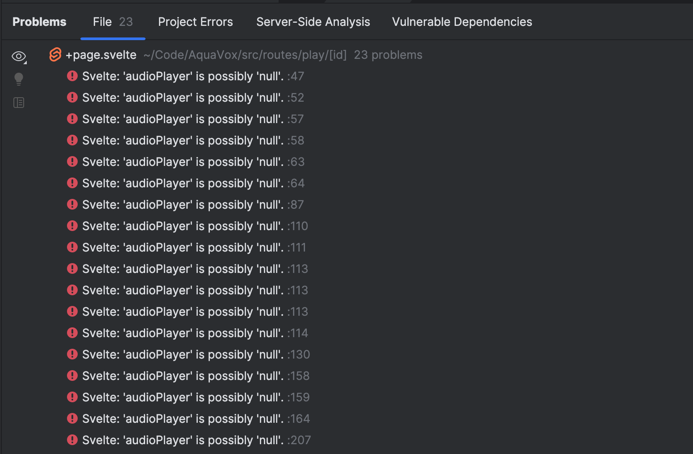This screenshot has width=693, height=454.
Task: Open the problem reported at line 130
Action: click(188, 354)
